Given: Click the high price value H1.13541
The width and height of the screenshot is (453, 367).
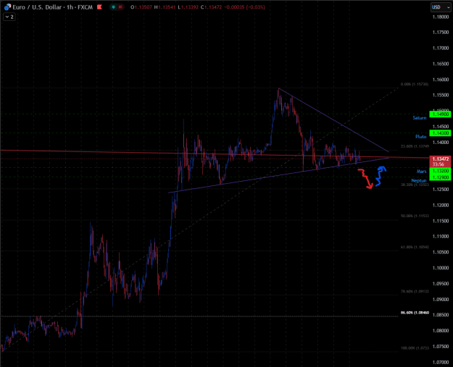Looking at the screenshot, I should pos(165,7).
